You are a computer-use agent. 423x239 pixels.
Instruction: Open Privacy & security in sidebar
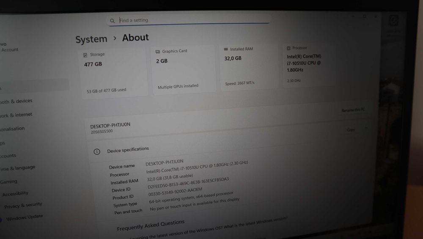coord(23,206)
